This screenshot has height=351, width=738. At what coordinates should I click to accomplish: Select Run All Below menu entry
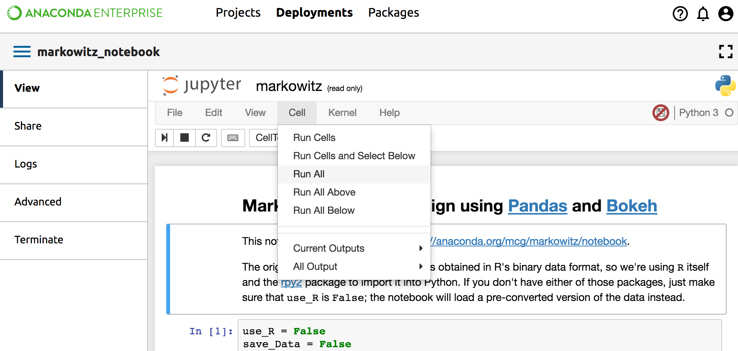[324, 210]
